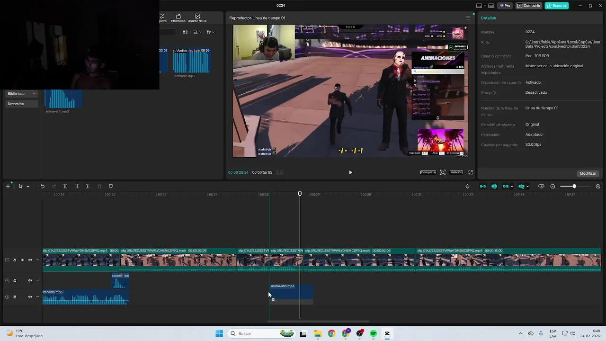Open Spotify from the taskbar
The width and height of the screenshot is (606, 341).
tap(374, 333)
